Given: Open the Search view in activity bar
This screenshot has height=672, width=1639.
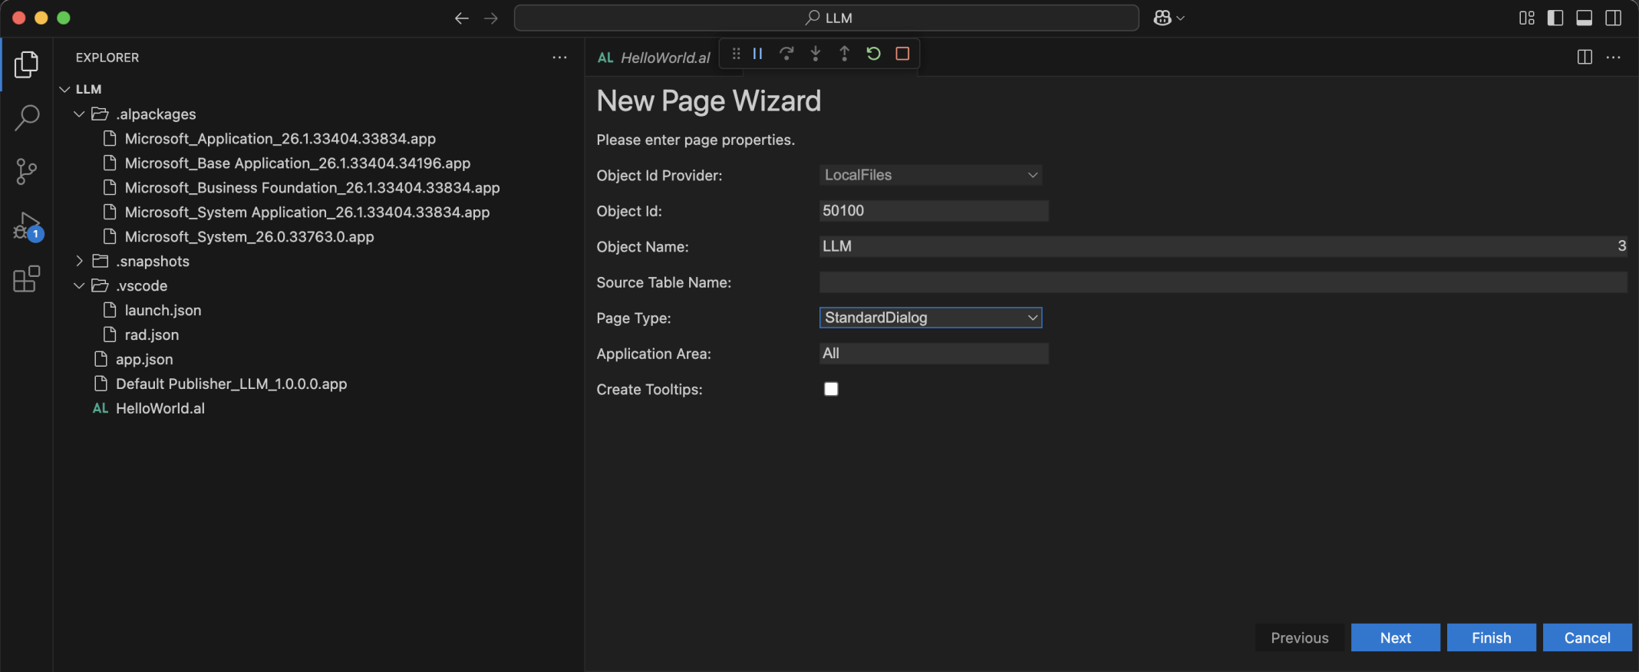Looking at the screenshot, I should [x=27, y=117].
